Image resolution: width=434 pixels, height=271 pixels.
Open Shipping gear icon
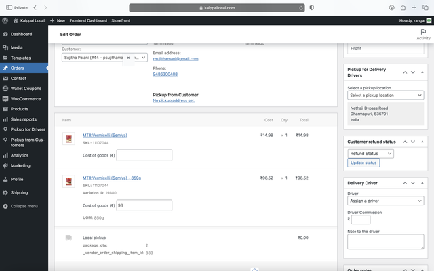5,192
